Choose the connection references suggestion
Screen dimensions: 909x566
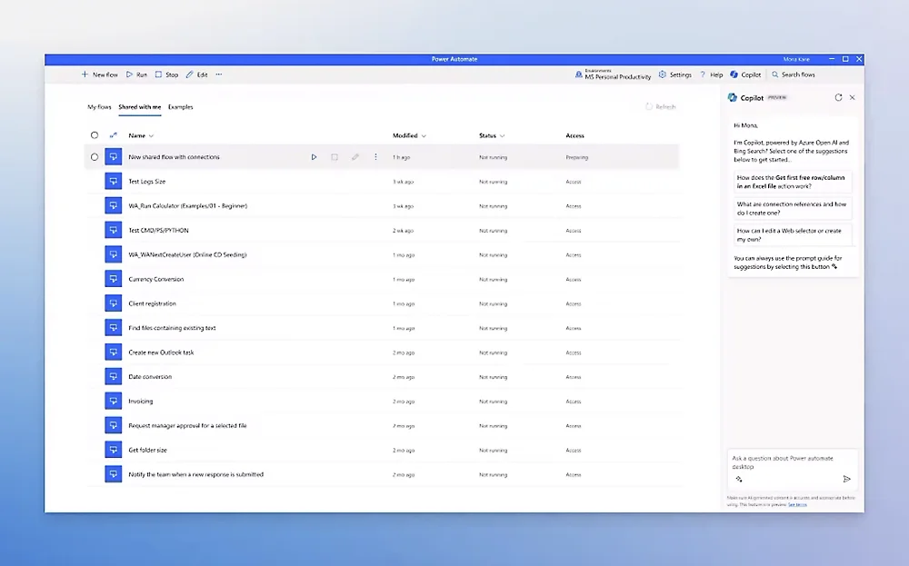click(792, 209)
